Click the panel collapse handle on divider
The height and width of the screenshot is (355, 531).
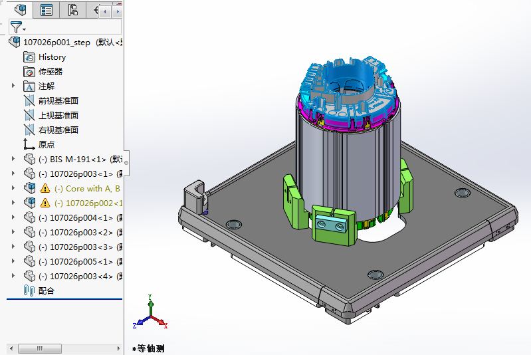[126, 163]
